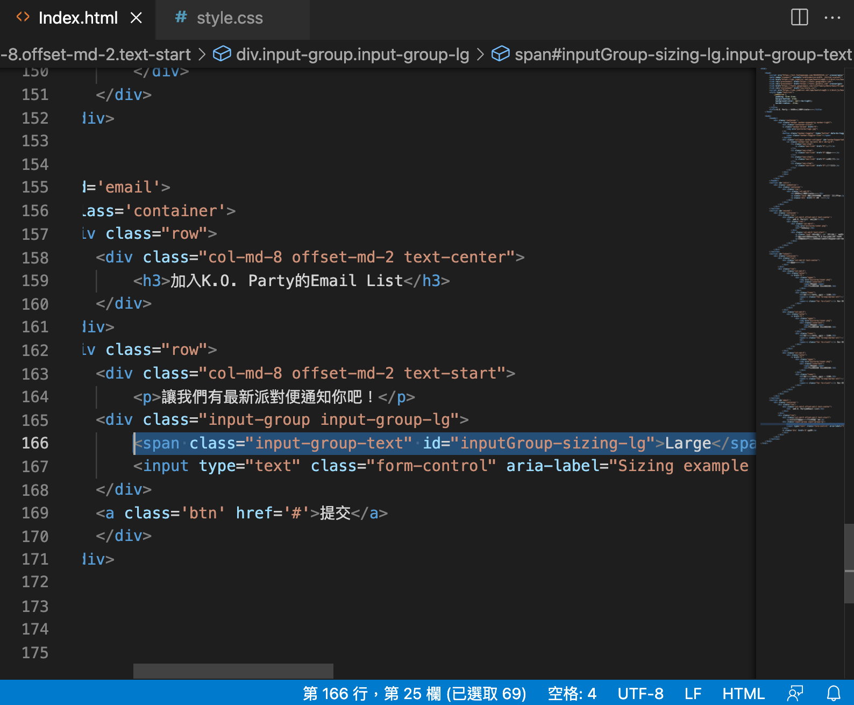854x705 pixels.
Task: Click line number 166
Action: [x=35, y=443]
